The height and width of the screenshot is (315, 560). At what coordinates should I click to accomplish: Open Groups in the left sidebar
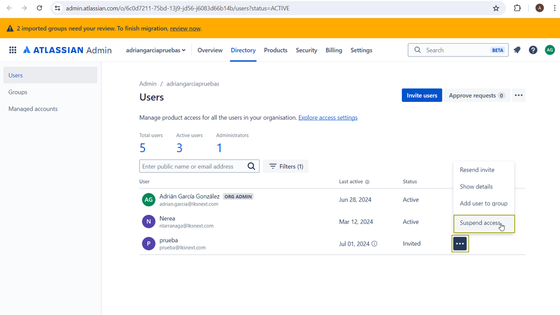point(18,92)
